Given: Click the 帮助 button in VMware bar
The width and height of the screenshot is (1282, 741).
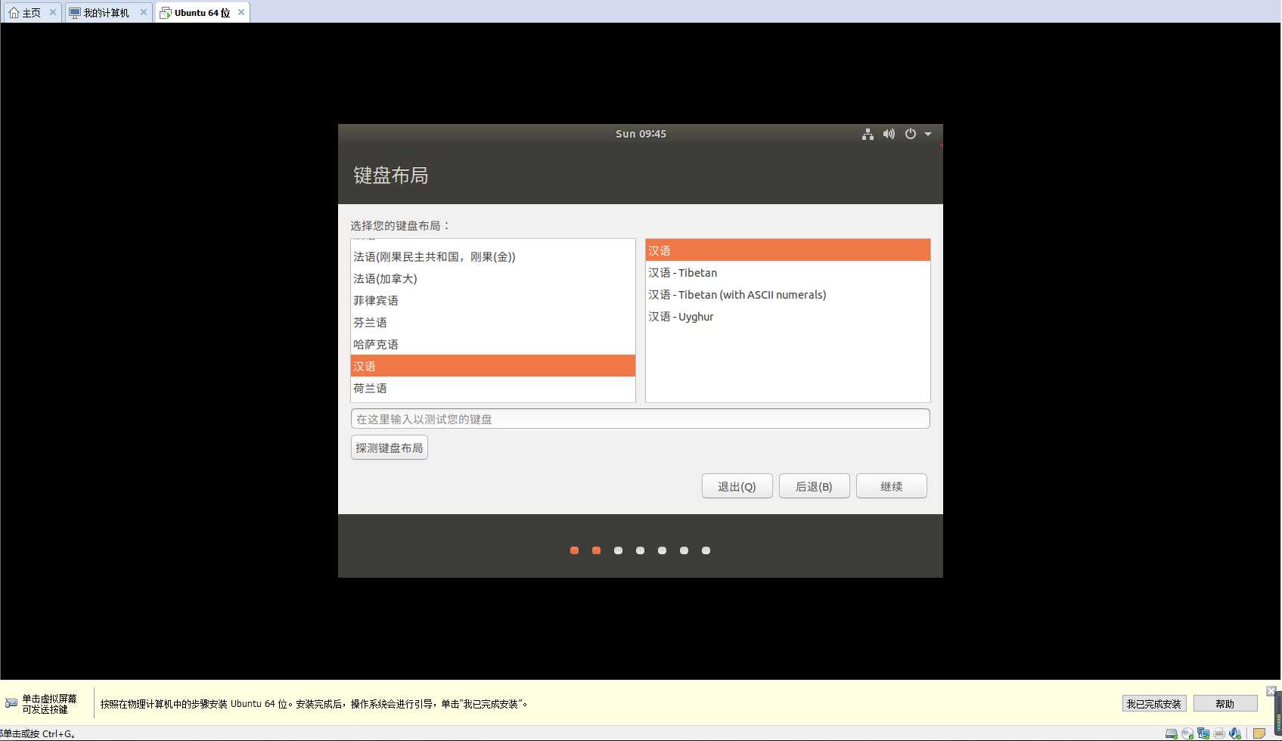Looking at the screenshot, I should tap(1225, 704).
